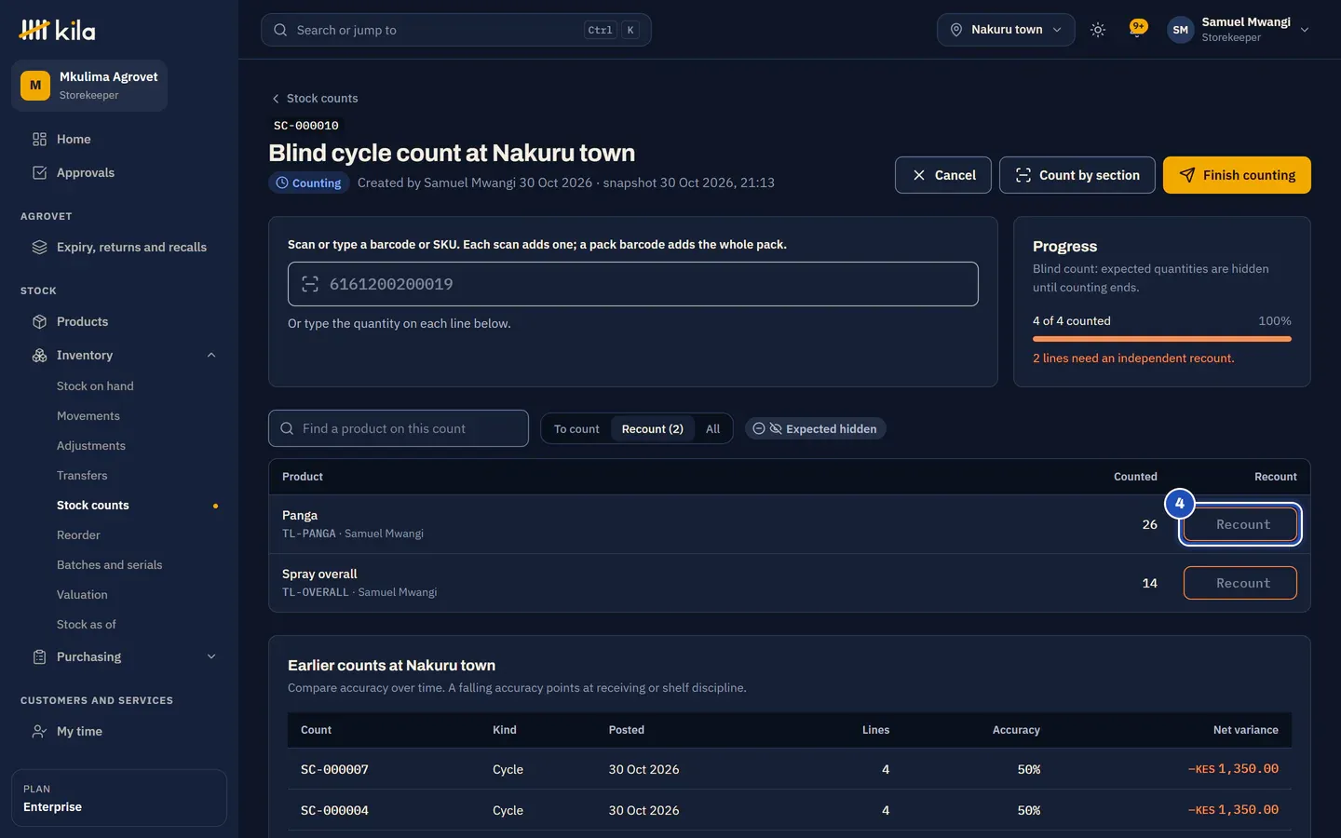
Task: Open the Nakuru town location dropdown
Action: tap(1006, 30)
